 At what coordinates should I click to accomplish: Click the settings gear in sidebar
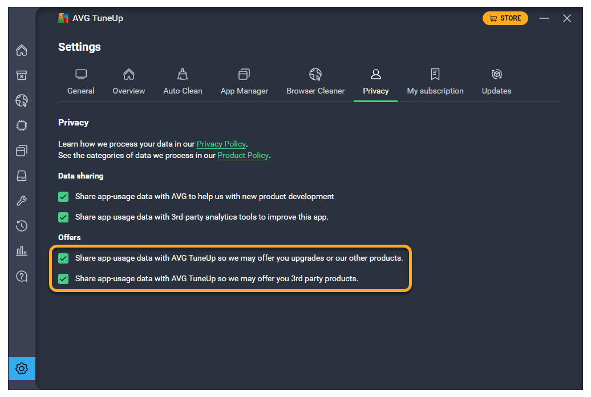(x=22, y=368)
